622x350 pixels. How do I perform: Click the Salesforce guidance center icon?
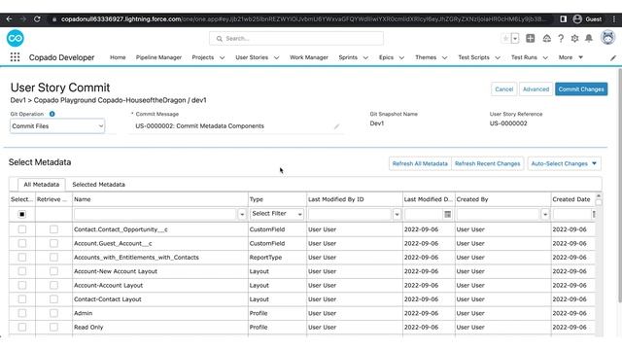coord(546,39)
